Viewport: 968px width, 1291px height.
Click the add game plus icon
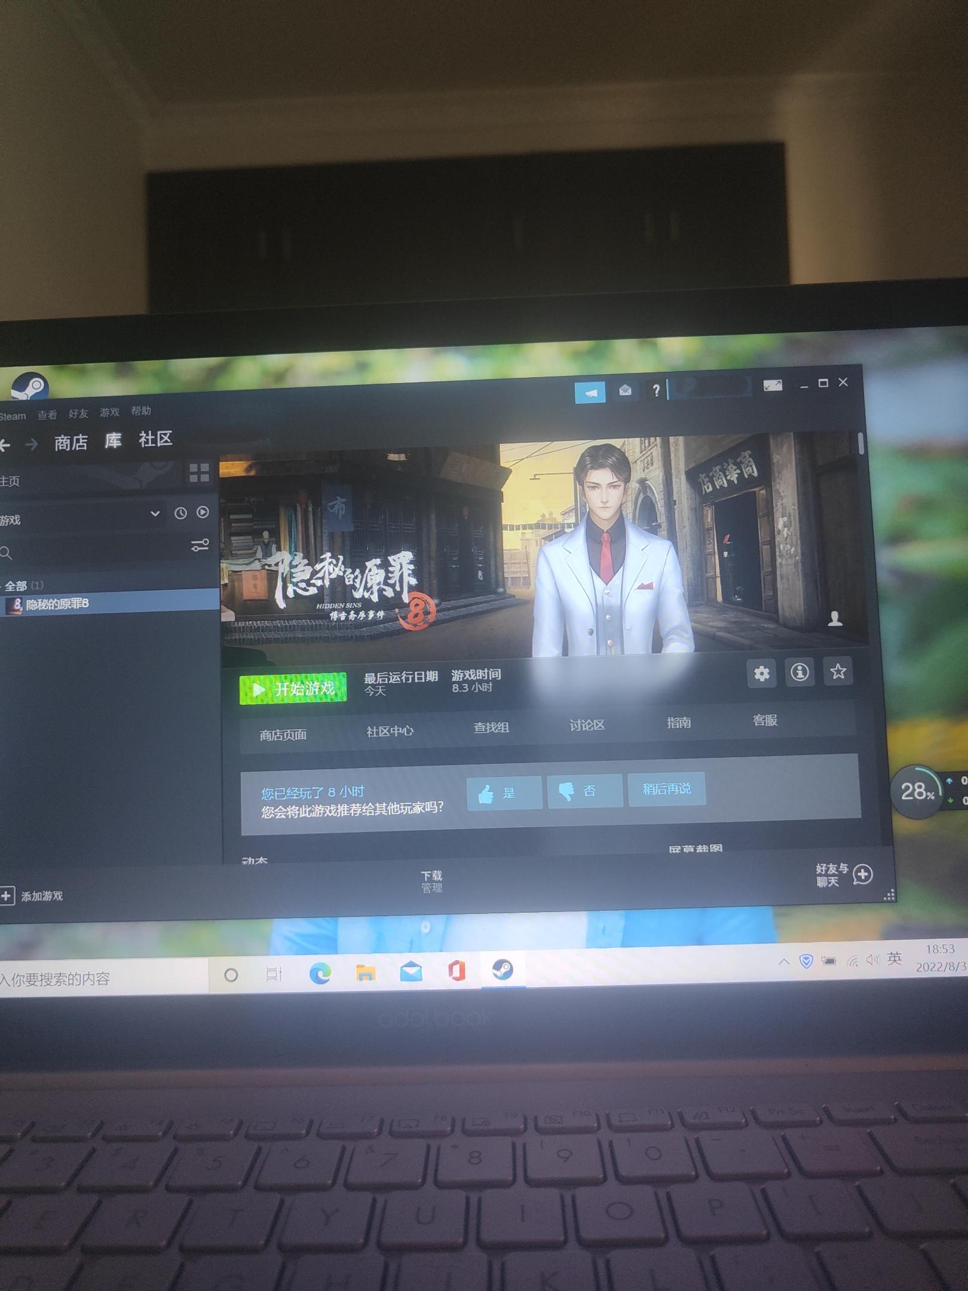pyautogui.click(x=7, y=896)
